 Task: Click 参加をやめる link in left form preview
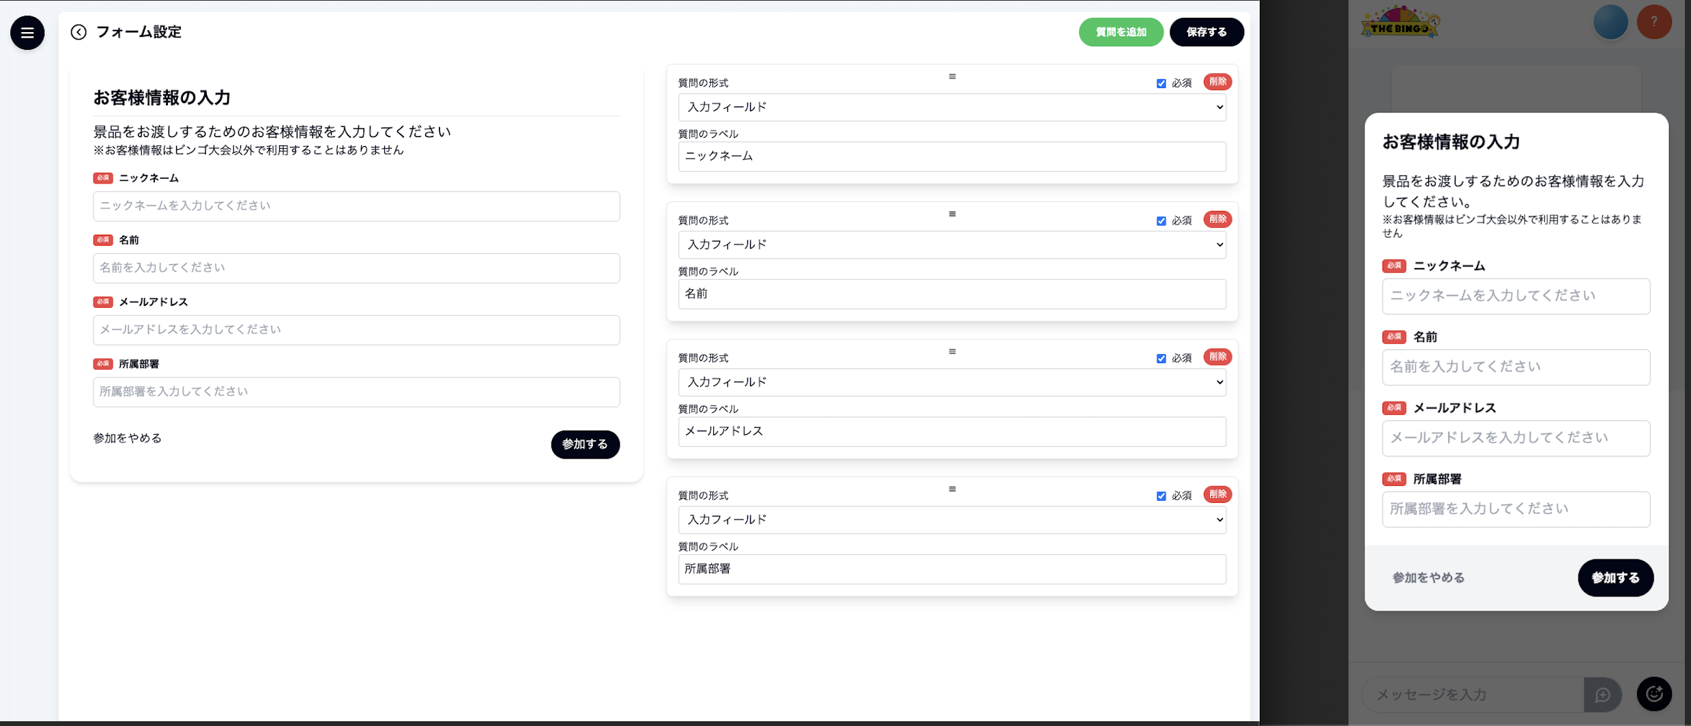(x=128, y=438)
